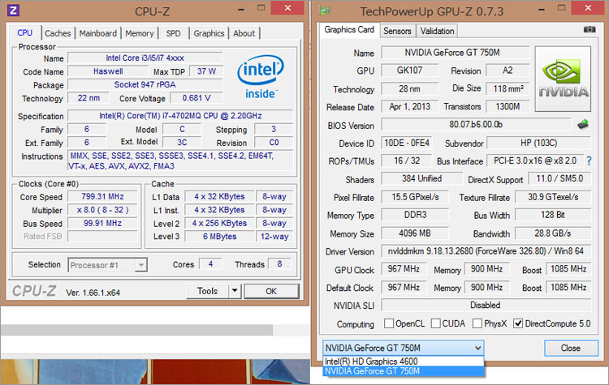Click the Specification value i7-4702MQ CPU @ 2.20GHz
The width and height of the screenshot is (609, 385).
coord(180,116)
